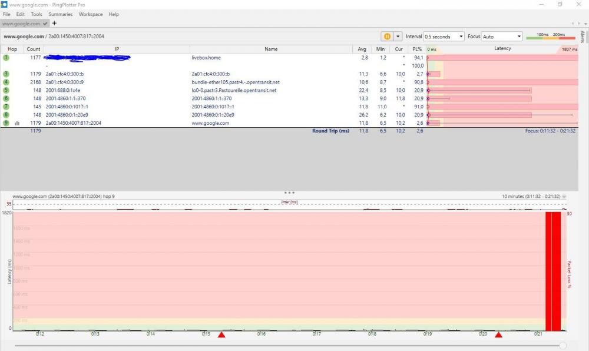Open the Focus Auto dropdown

[x=501, y=37]
